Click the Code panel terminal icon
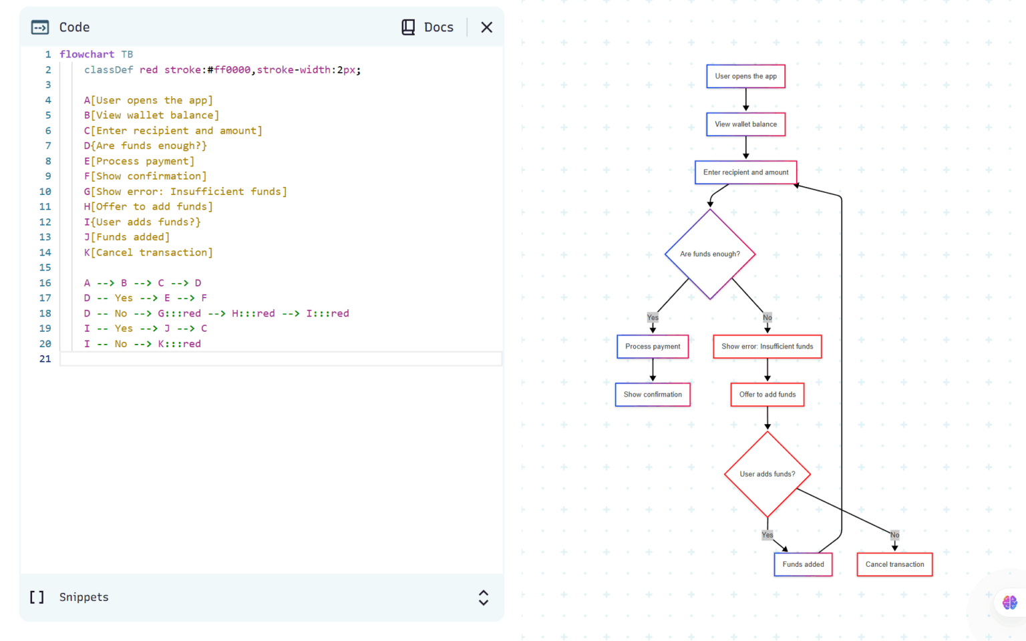This screenshot has width=1026, height=641. pyautogui.click(x=39, y=27)
